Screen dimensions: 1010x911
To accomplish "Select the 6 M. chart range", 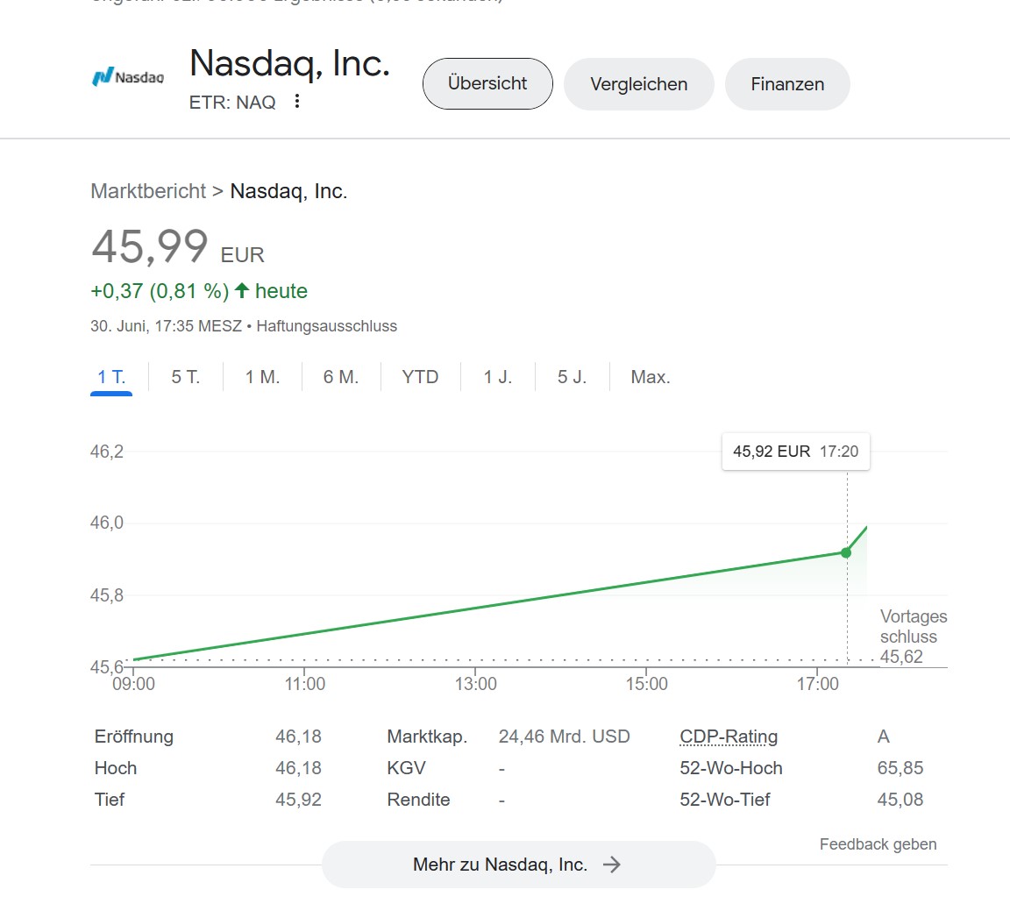I will (341, 377).
